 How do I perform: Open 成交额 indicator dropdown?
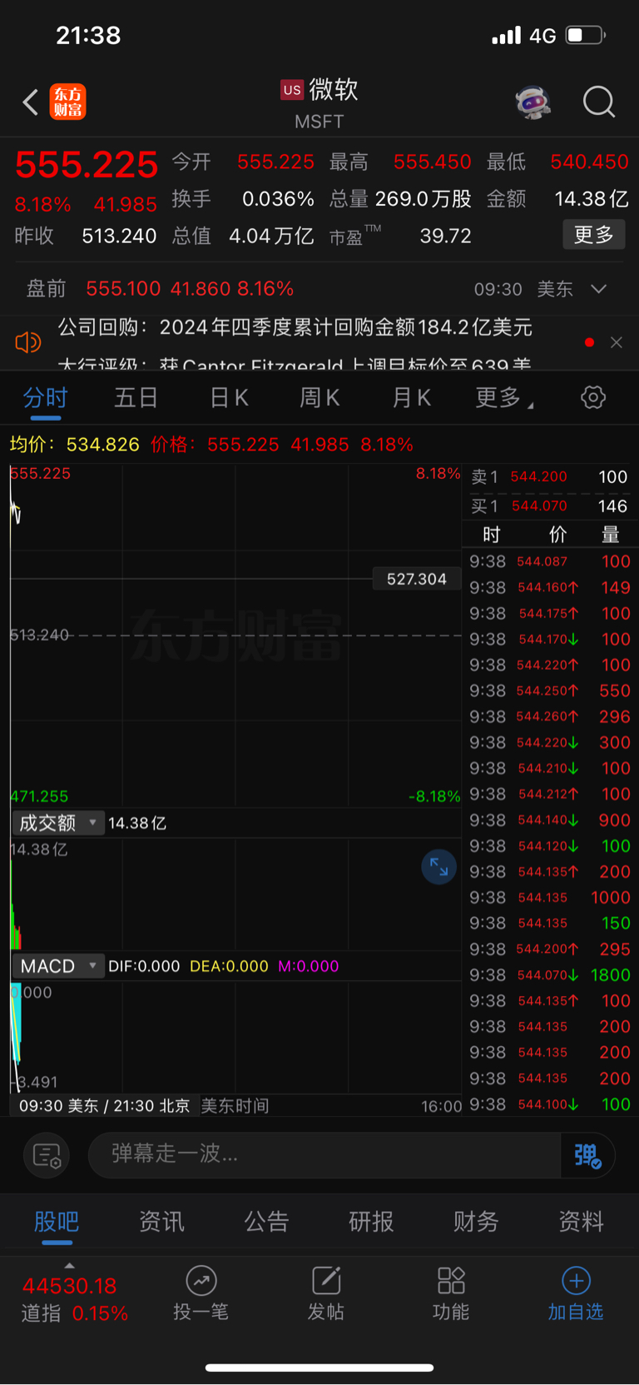(x=58, y=823)
